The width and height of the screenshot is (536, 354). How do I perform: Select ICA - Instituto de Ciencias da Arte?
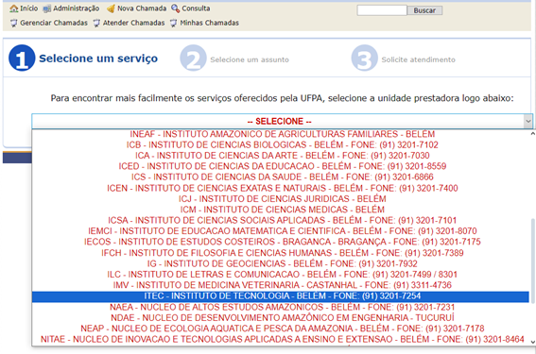coord(281,156)
